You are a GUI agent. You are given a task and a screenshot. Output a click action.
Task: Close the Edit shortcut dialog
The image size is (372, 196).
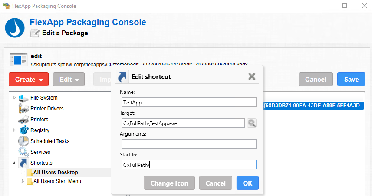pyautogui.click(x=252, y=76)
